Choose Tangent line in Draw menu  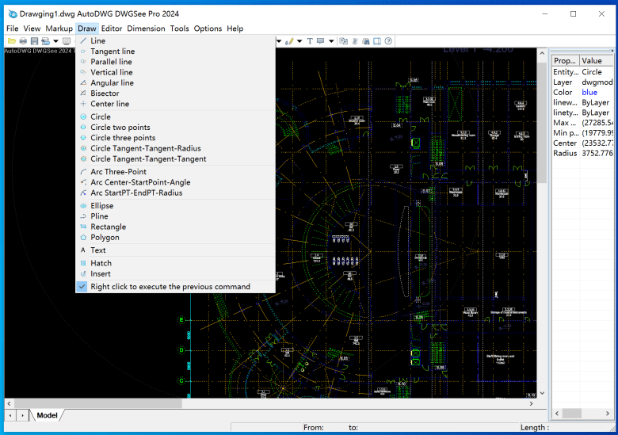(x=175, y=52)
